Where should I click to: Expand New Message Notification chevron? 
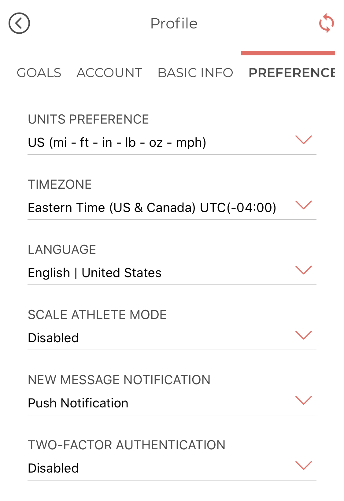click(x=303, y=400)
